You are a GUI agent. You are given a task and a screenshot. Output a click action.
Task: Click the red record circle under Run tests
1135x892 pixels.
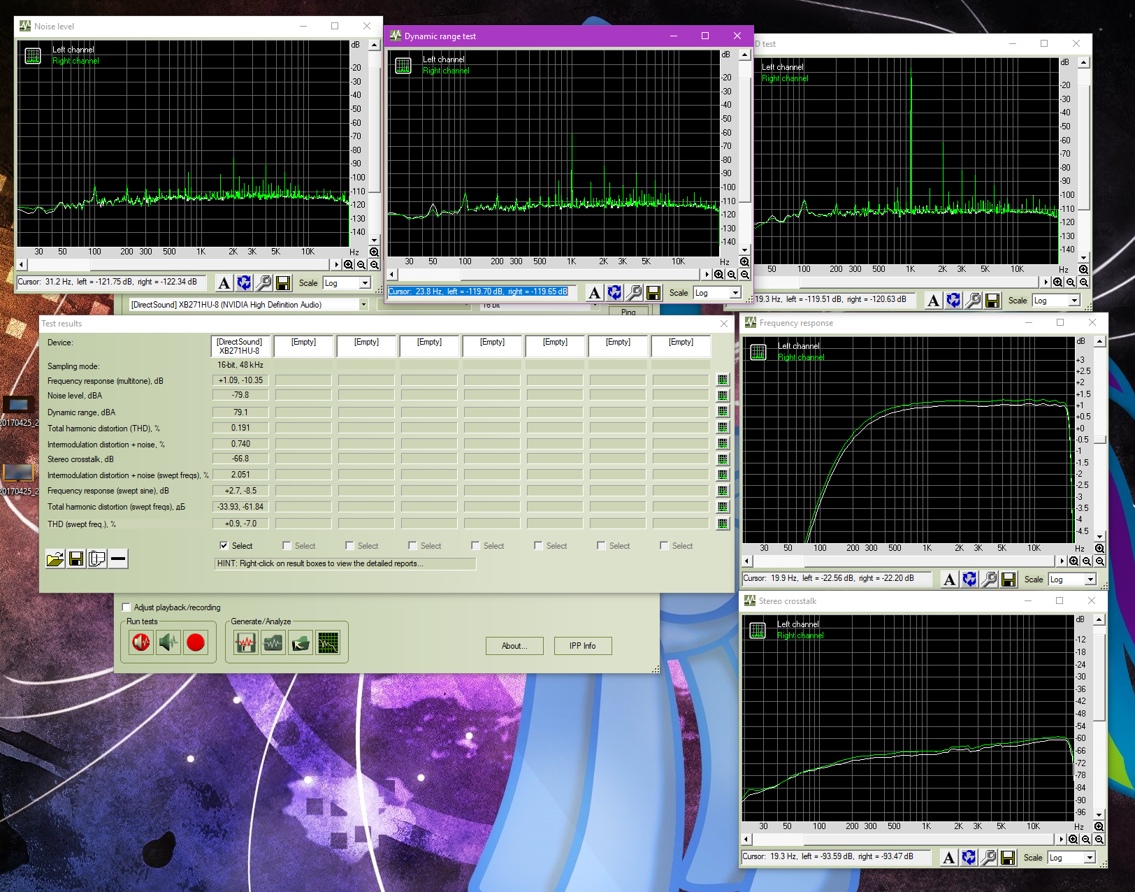click(196, 642)
